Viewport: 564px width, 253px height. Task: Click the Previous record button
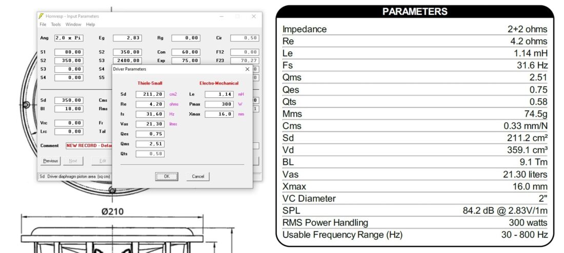(50, 161)
